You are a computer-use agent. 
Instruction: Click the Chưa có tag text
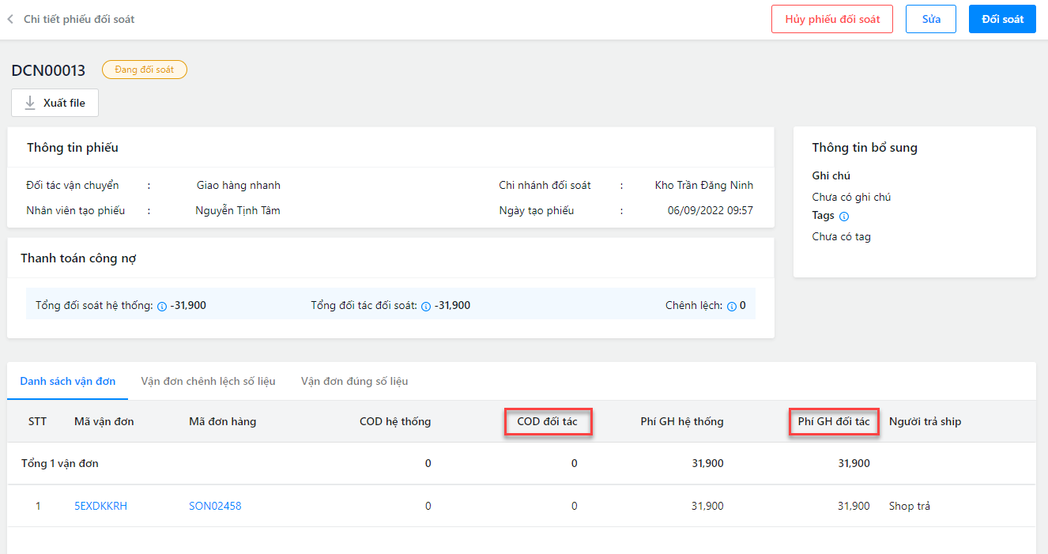pyautogui.click(x=841, y=236)
